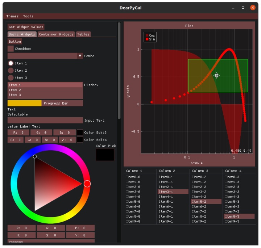Select table cell Item9-3
This screenshot has height=248, width=261.
(232, 221)
